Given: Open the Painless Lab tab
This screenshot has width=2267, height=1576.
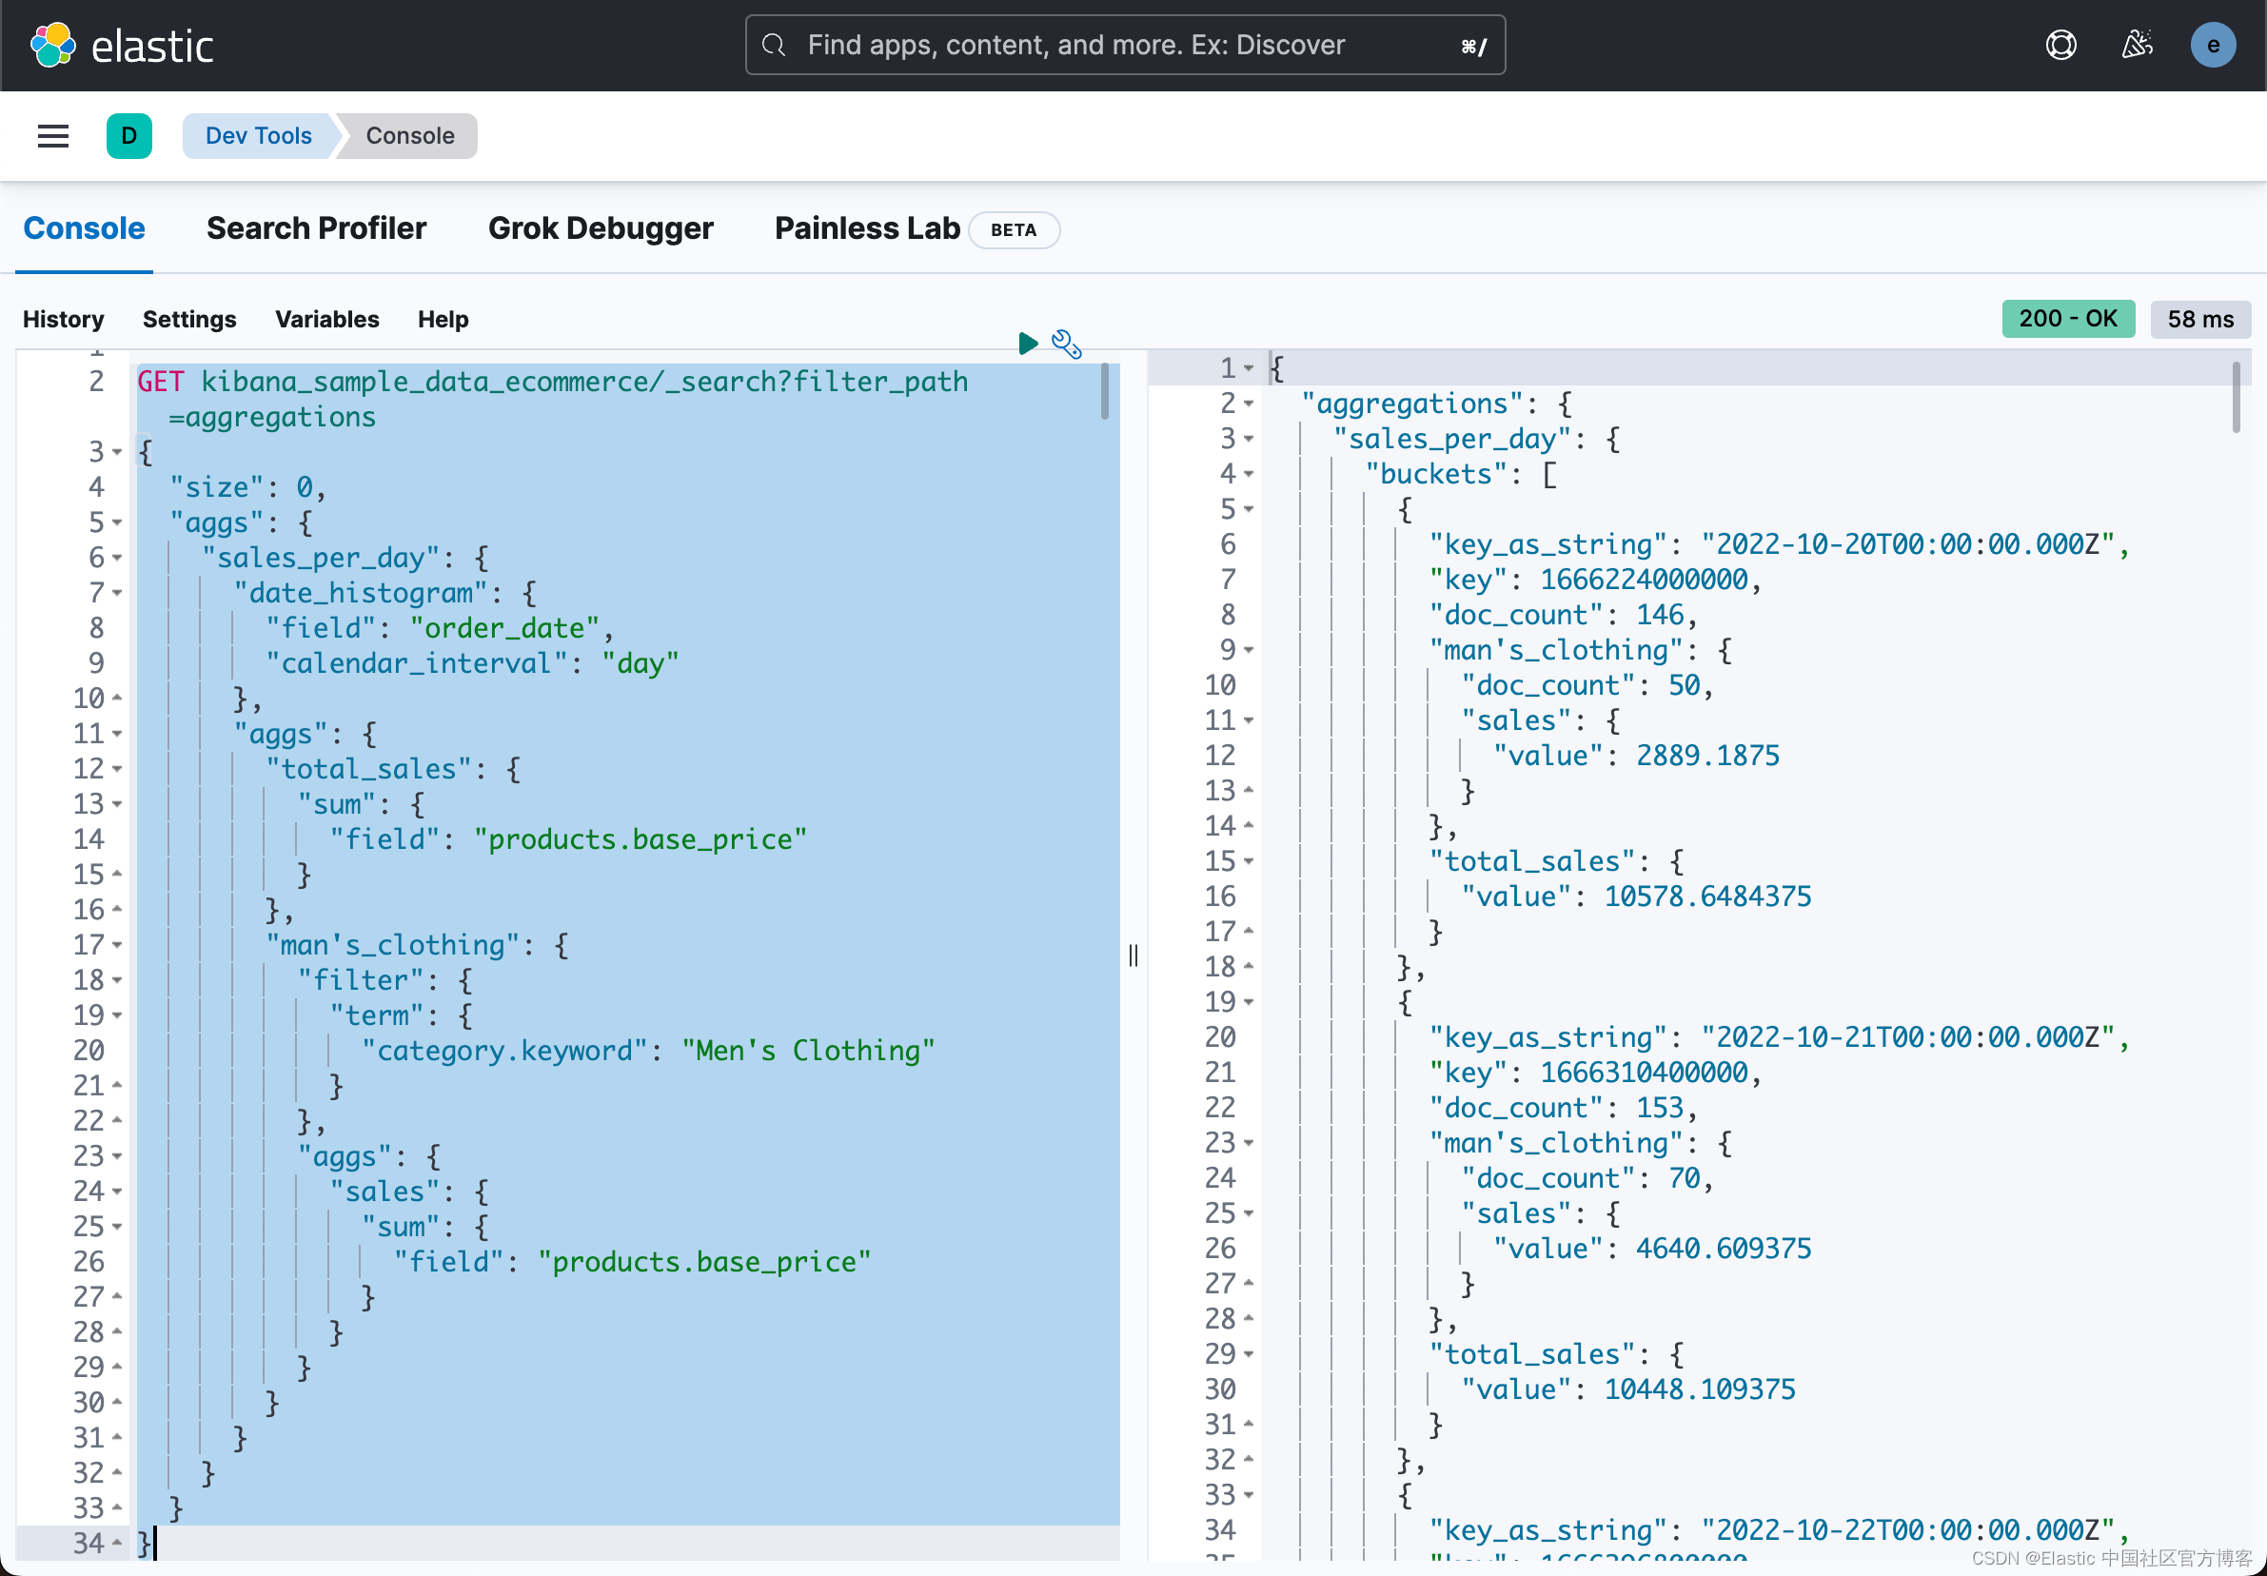Looking at the screenshot, I should tap(867, 228).
